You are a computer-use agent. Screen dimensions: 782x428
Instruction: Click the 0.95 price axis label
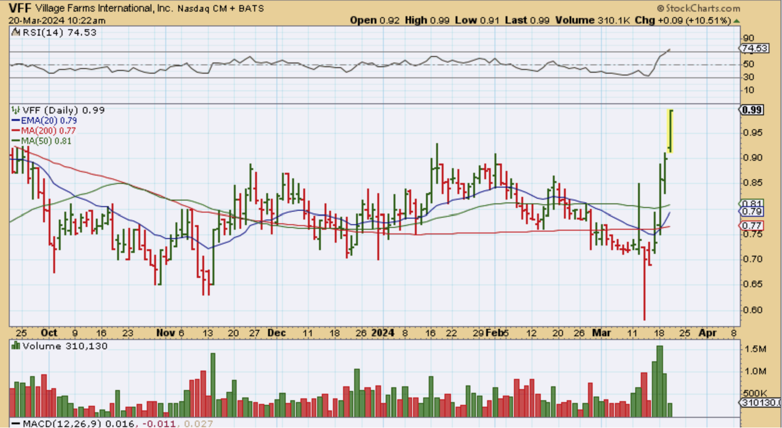coord(753,132)
